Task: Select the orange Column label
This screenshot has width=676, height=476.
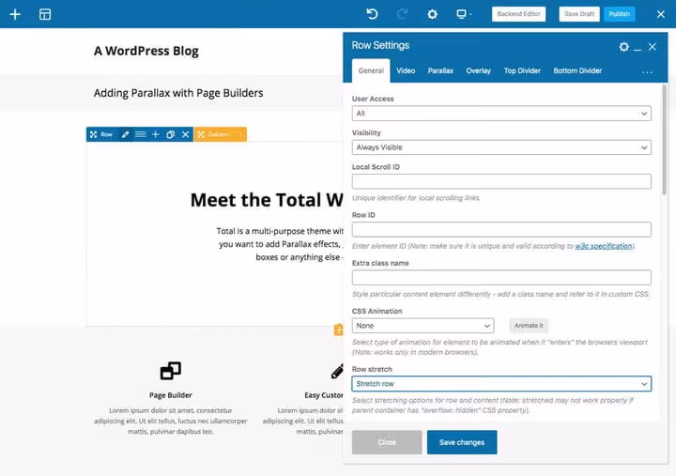Action: pos(219,134)
